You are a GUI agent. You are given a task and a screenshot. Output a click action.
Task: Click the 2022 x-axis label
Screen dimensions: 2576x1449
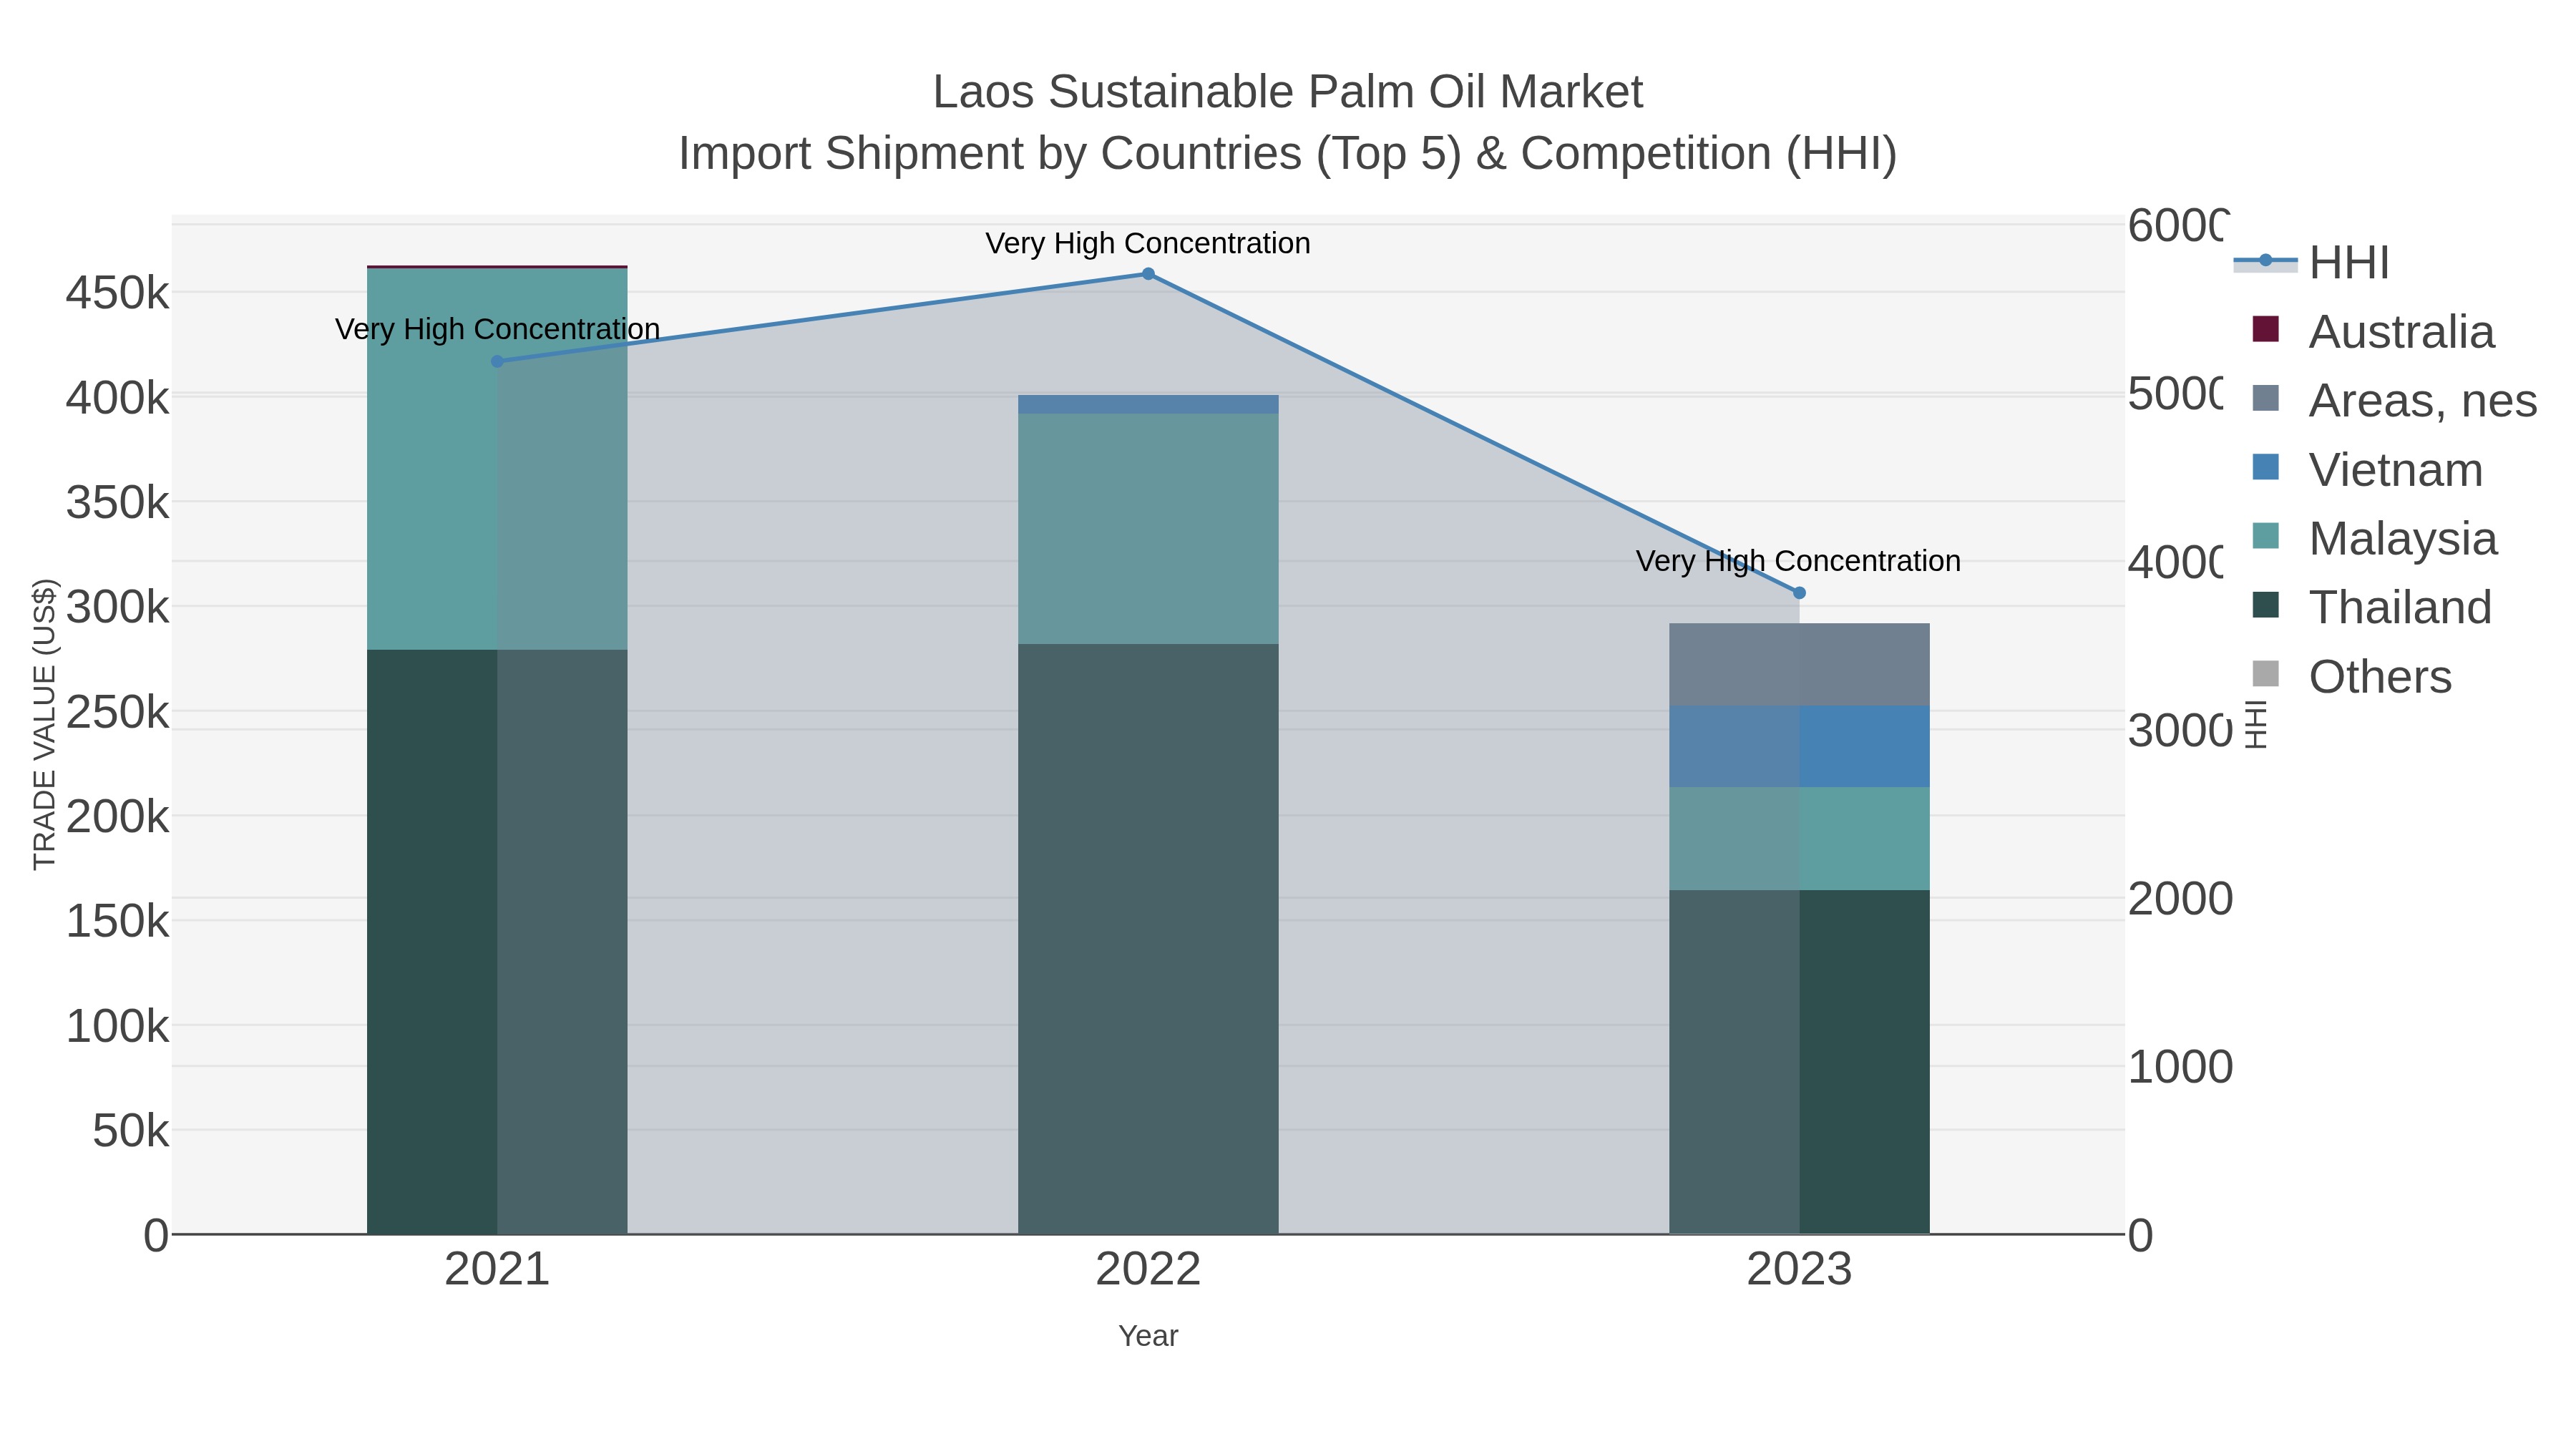(x=1148, y=1269)
